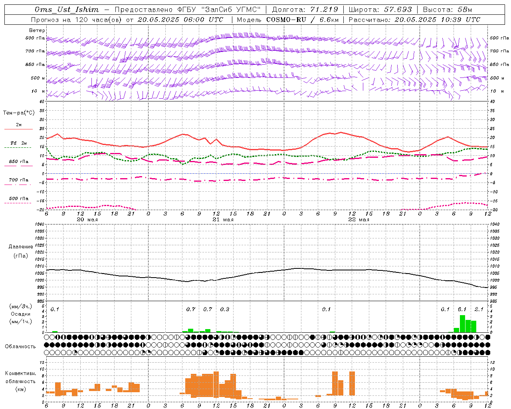Select the Долгота: 71.219 value
The width and height of the screenshot is (511, 409).
(305, 10)
